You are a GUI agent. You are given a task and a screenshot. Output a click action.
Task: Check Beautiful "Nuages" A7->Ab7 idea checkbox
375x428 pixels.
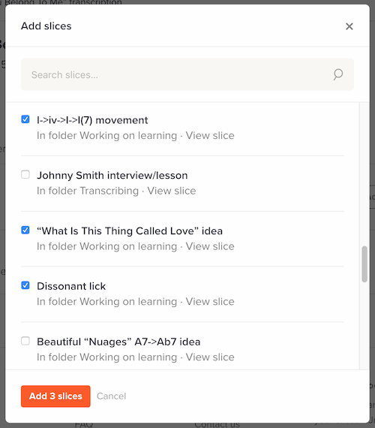25,341
